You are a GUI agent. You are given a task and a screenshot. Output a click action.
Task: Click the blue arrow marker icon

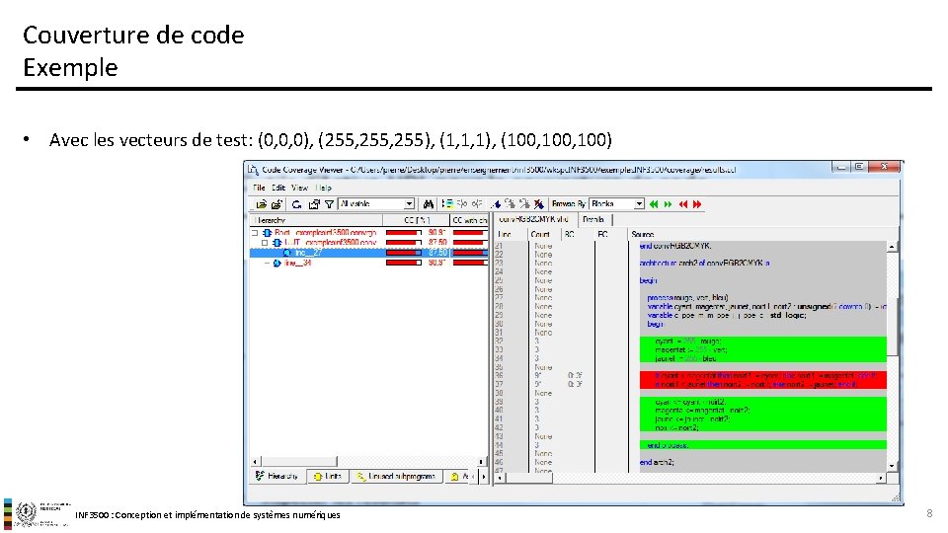pos(497,204)
